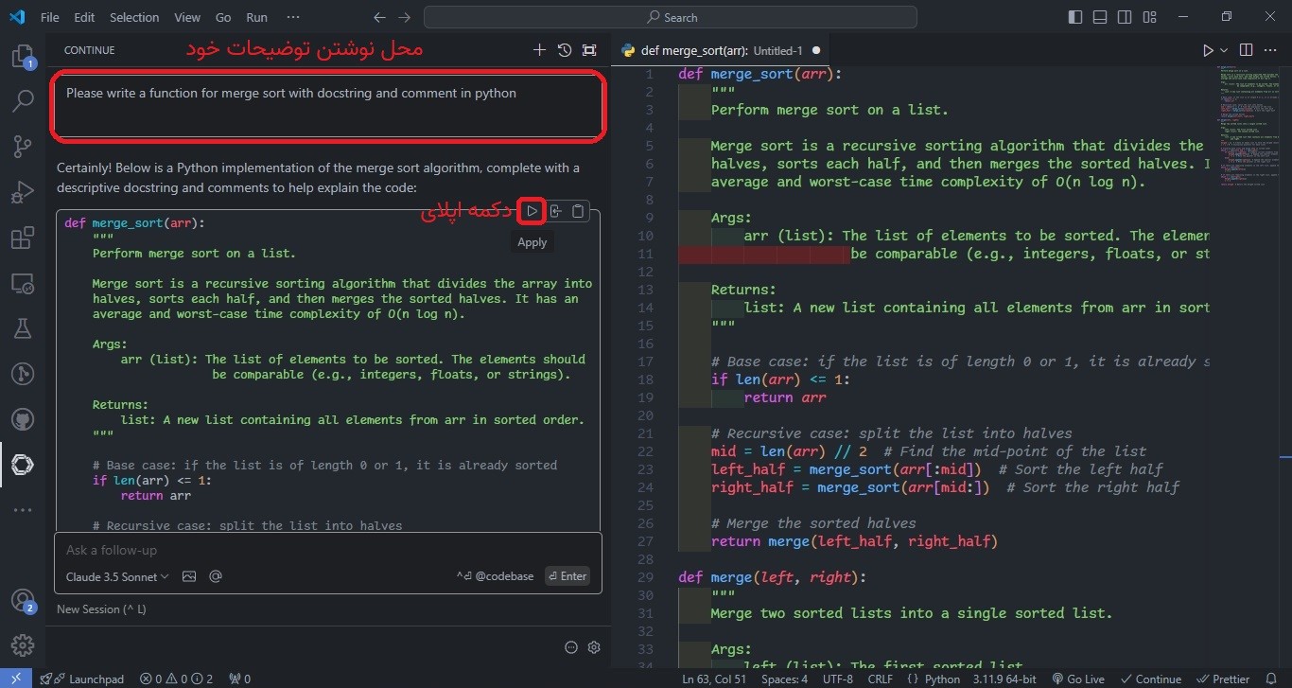Toggle the secondary side bar layout
Image resolution: width=1292 pixels, height=688 pixels.
(1125, 17)
